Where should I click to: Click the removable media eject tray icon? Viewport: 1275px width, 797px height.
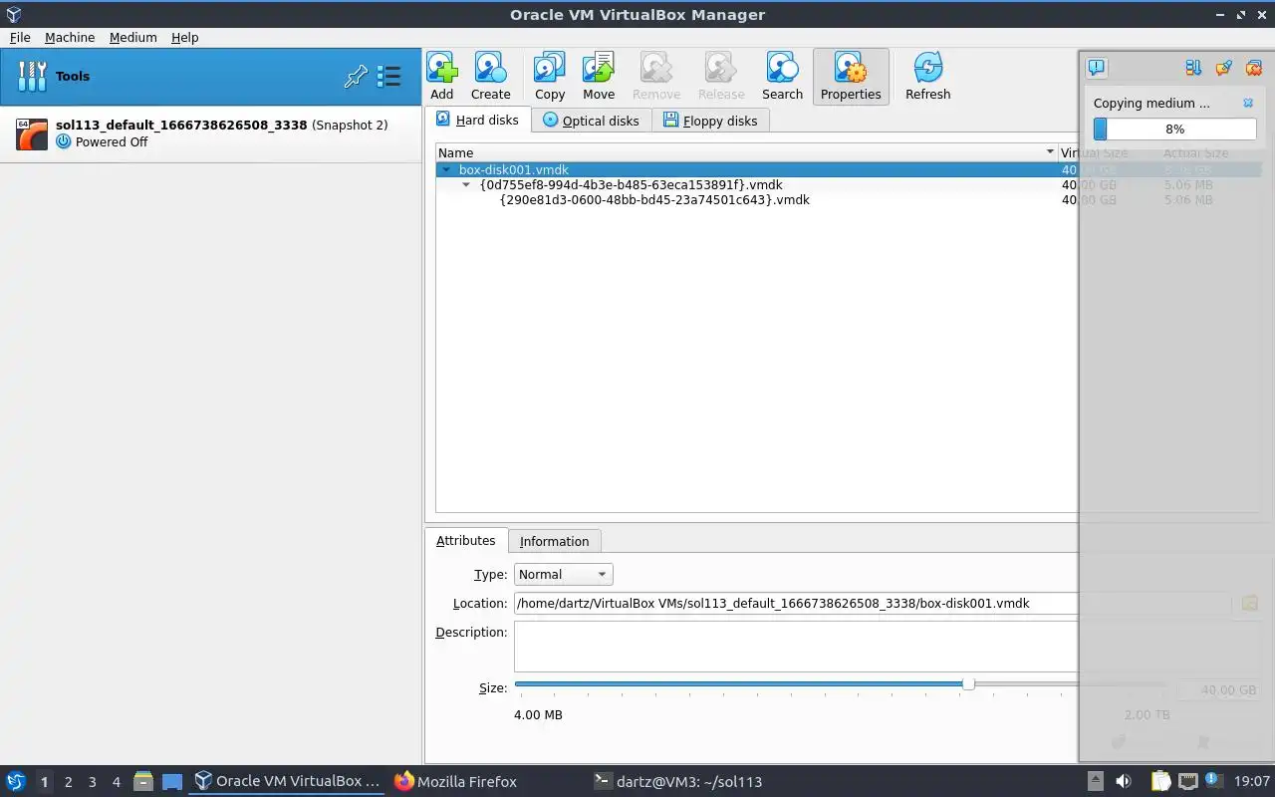tap(1095, 781)
